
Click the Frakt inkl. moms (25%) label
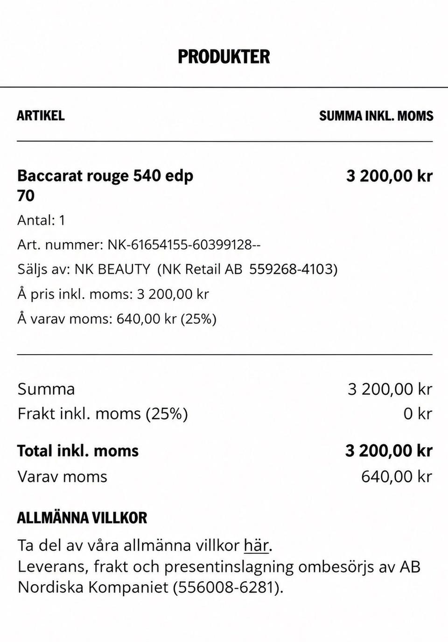pyautogui.click(x=103, y=414)
